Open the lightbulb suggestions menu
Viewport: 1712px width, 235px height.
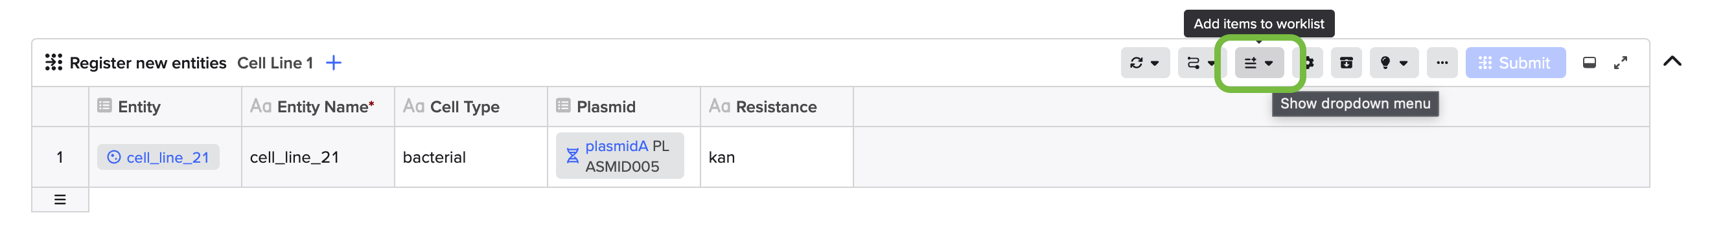click(1394, 63)
